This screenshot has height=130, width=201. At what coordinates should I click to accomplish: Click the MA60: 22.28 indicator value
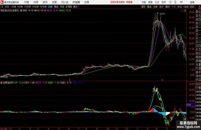65,11
